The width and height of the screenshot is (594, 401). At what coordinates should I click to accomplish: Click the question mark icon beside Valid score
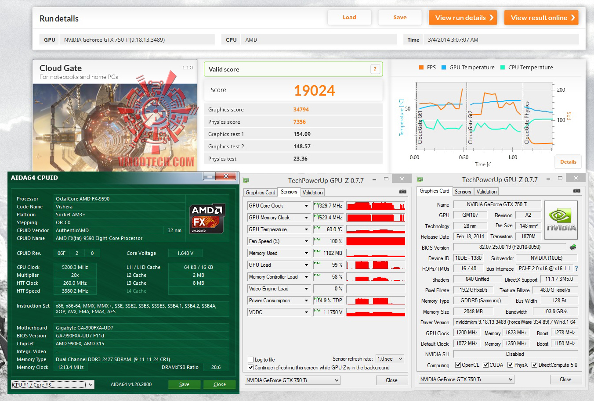click(375, 69)
